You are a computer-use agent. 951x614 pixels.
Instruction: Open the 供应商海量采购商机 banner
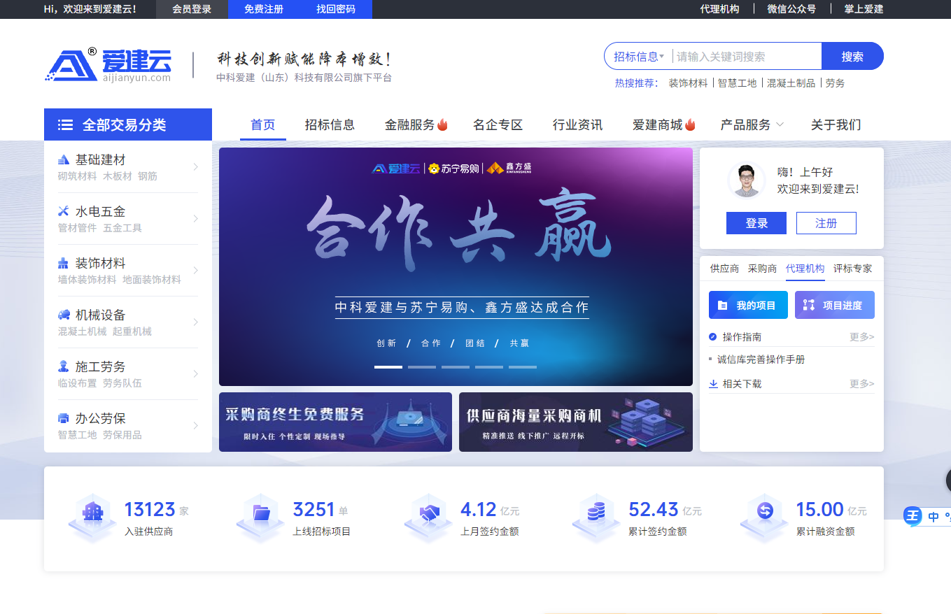[x=576, y=422]
